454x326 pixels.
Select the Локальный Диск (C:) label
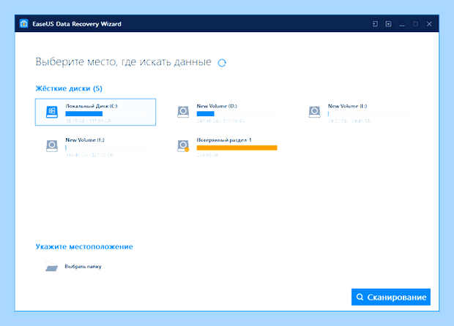(92, 106)
